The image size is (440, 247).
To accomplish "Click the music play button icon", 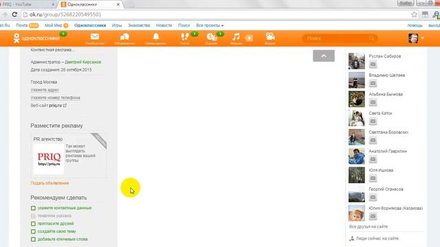I will point(249,38).
